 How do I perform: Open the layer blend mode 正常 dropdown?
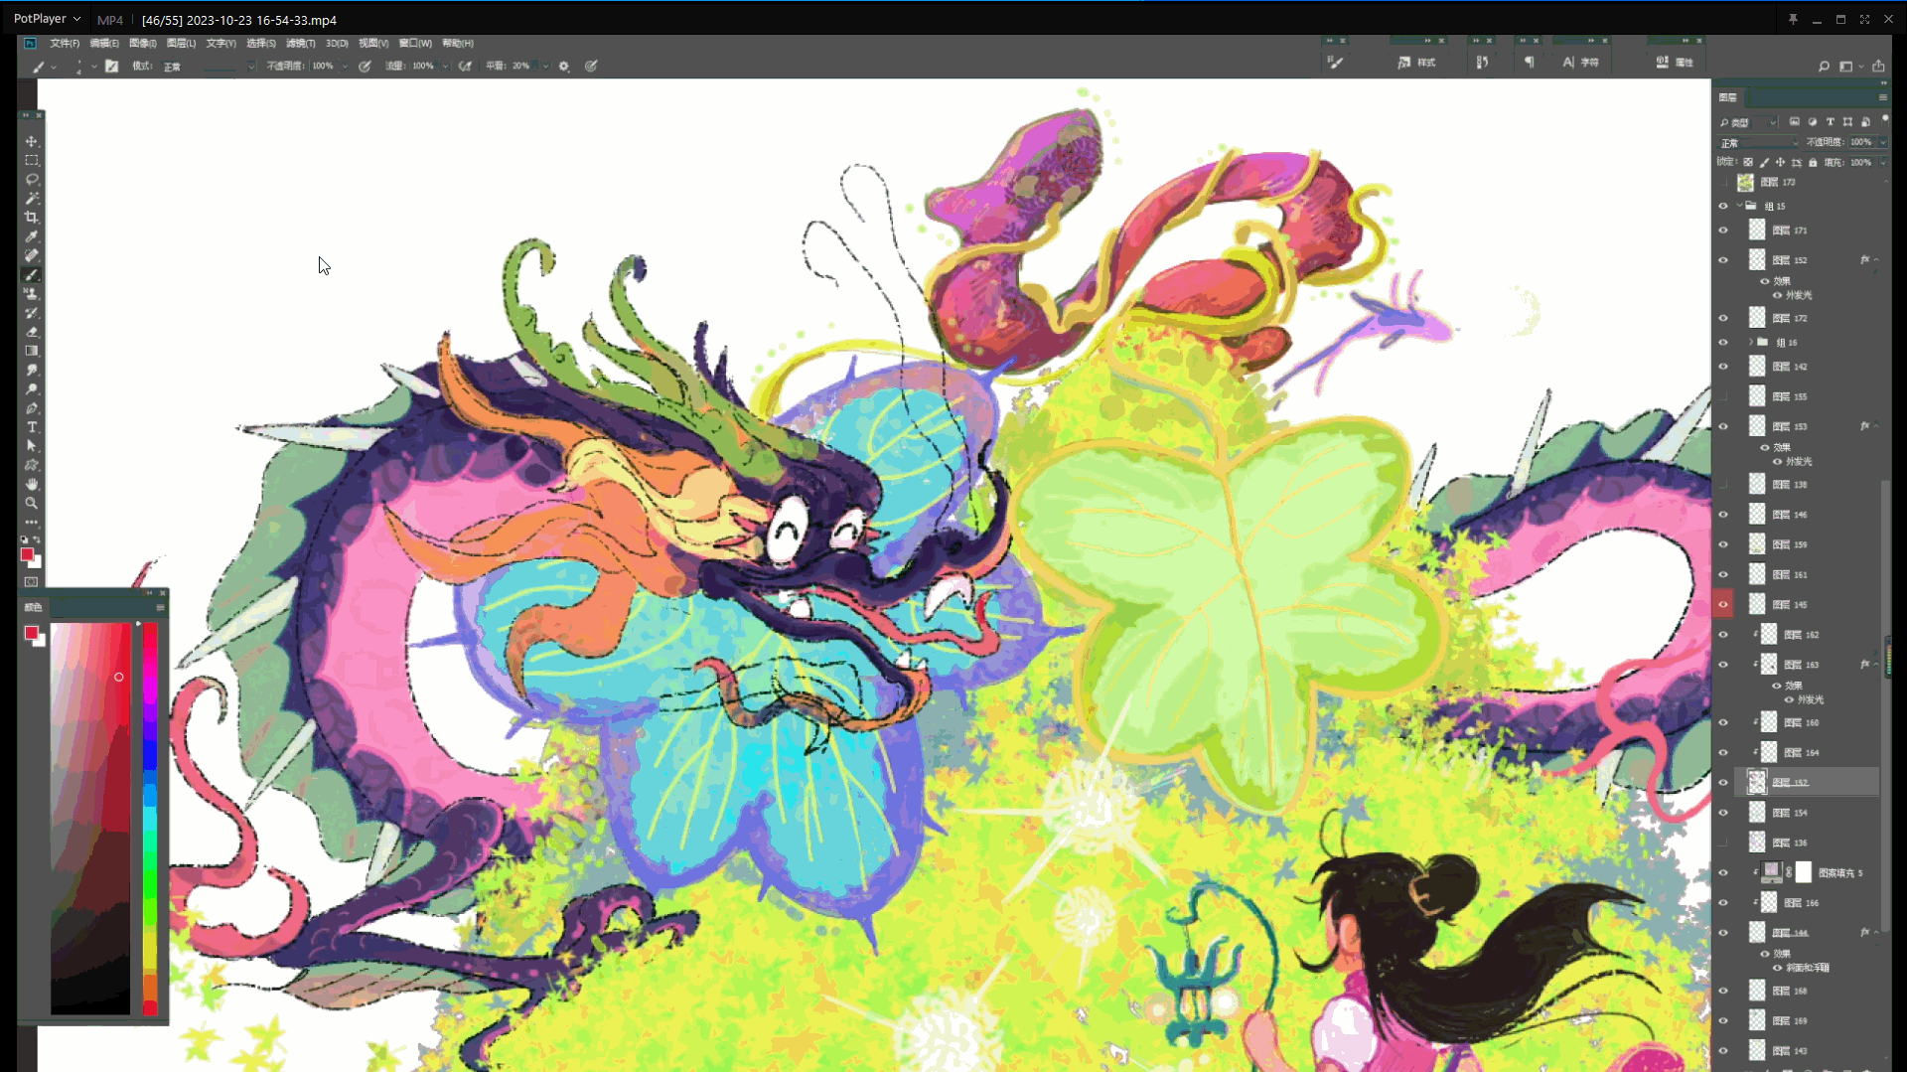tap(1759, 142)
